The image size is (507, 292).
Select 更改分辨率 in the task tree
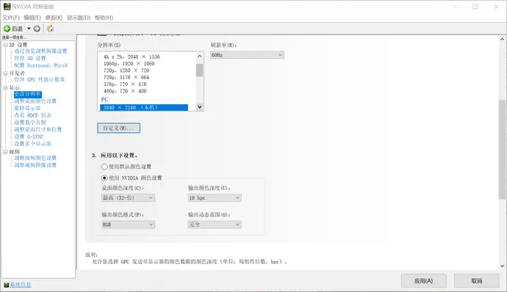click(x=27, y=94)
